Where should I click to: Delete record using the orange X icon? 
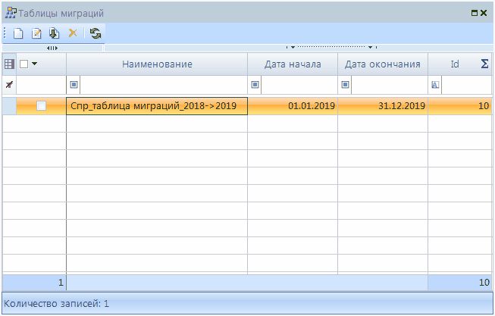(x=73, y=33)
